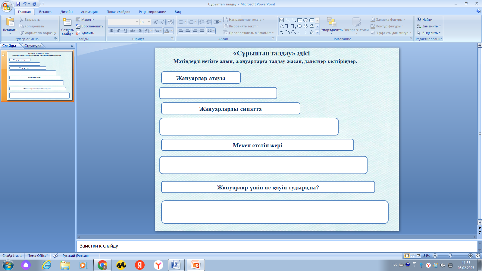Open Windows Start menu

pyautogui.click(x=8, y=265)
